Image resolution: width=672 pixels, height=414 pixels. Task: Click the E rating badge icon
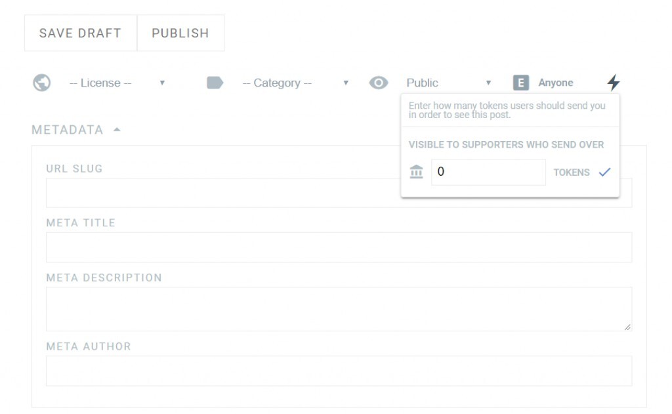(x=520, y=83)
